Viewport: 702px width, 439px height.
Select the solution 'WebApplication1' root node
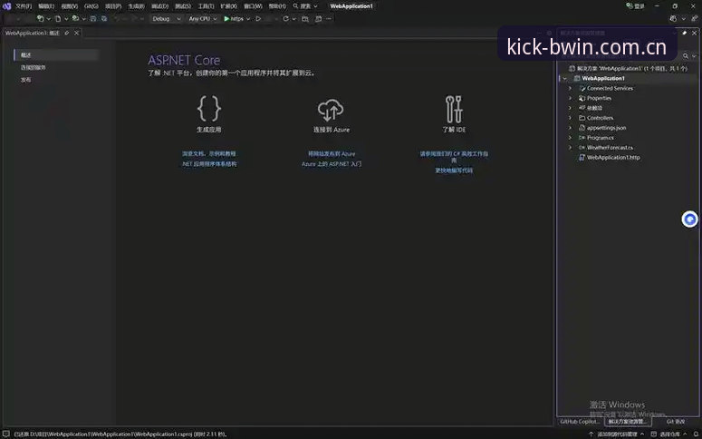point(628,69)
